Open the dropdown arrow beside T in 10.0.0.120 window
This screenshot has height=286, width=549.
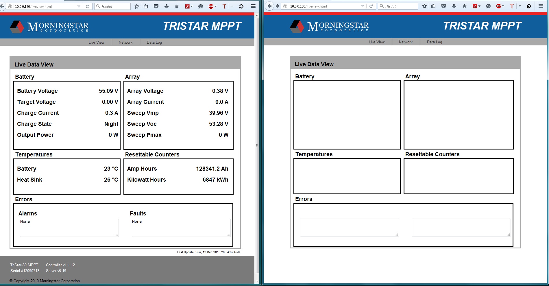(x=232, y=6)
